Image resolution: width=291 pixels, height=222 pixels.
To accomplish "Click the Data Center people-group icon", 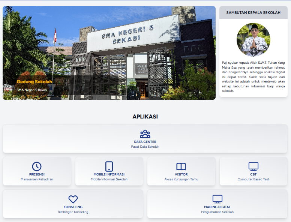I will pos(145,134).
